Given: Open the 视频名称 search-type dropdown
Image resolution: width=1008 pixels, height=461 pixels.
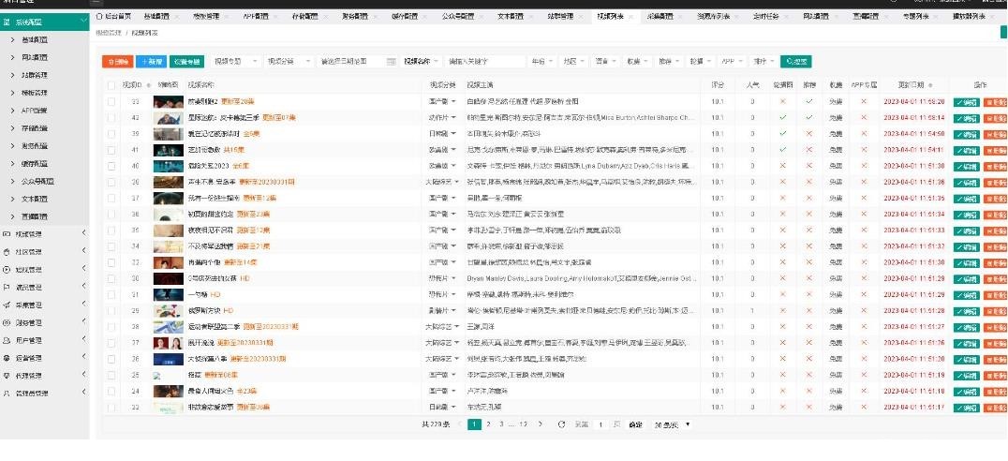Looking at the screenshot, I should [421, 62].
